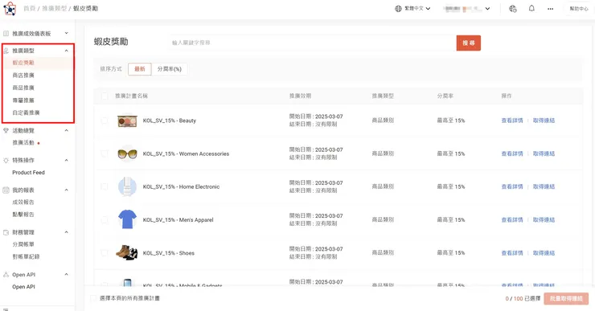Click KOL_SV_15% - Shoes plan name
This screenshot has height=311, width=595.
click(169, 253)
